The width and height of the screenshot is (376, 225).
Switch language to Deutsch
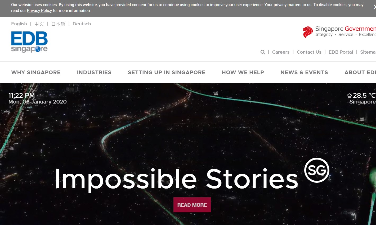click(x=82, y=24)
